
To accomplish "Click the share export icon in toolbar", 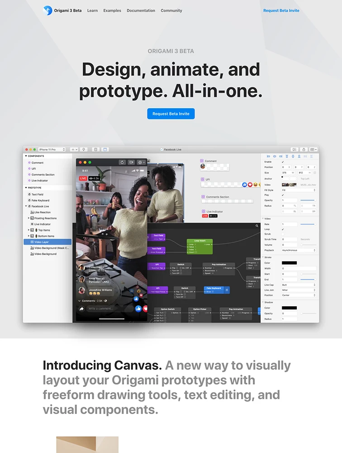I will [304, 149].
